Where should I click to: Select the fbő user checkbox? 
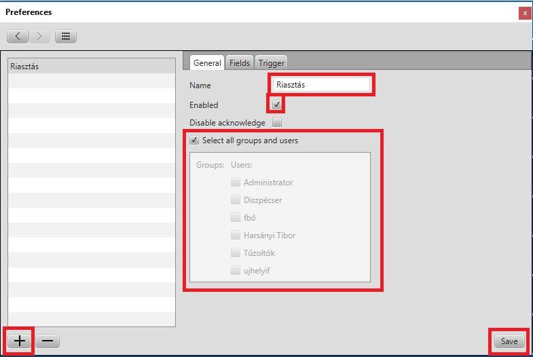pyautogui.click(x=235, y=217)
